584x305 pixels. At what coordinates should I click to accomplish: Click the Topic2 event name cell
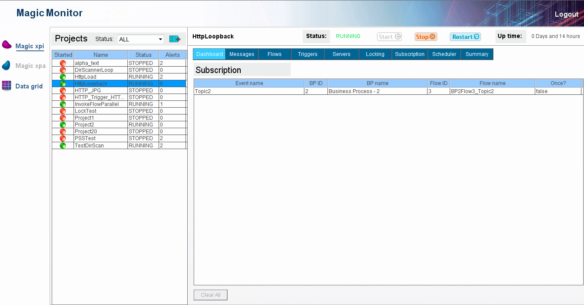pyautogui.click(x=249, y=91)
